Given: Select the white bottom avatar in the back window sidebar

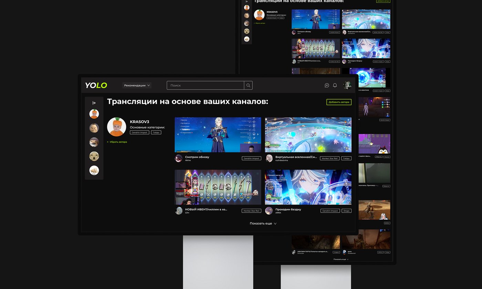Looking at the screenshot, I should (x=247, y=39).
